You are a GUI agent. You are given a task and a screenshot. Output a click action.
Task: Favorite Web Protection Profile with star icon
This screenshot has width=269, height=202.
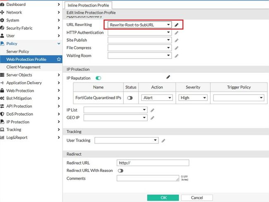59,59
